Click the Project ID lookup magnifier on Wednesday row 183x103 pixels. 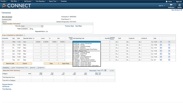[140, 42]
